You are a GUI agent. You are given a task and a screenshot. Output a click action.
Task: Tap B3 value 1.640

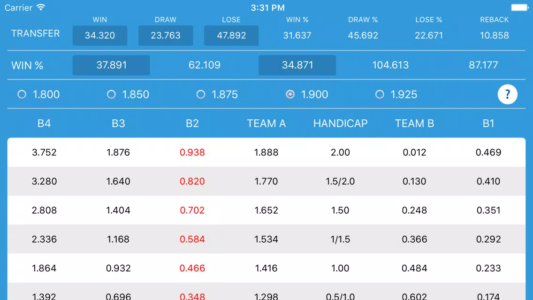[118, 181]
